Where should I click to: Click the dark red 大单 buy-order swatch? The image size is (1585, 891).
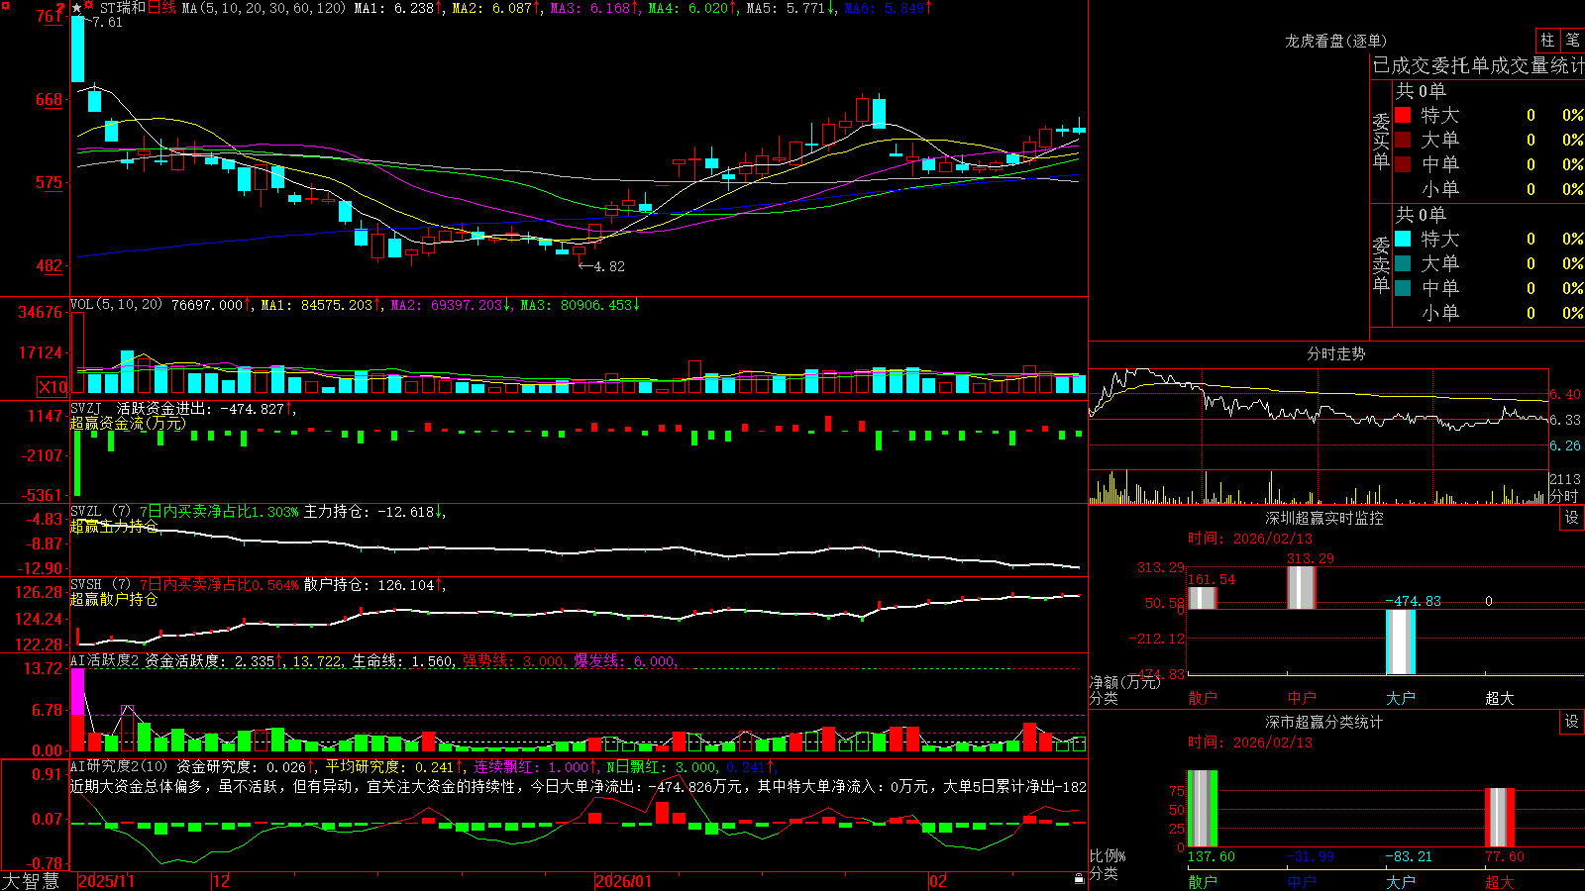coord(1403,140)
